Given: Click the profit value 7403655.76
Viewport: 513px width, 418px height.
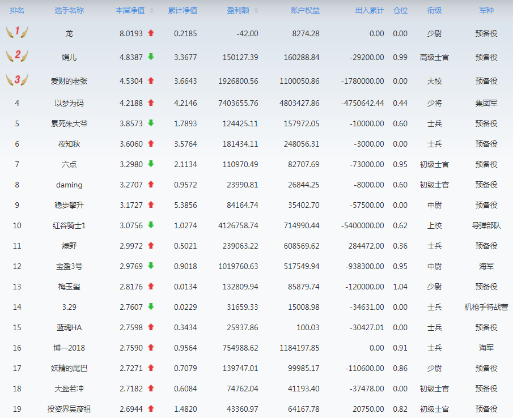Looking at the screenshot, I should click(x=238, y=103).
